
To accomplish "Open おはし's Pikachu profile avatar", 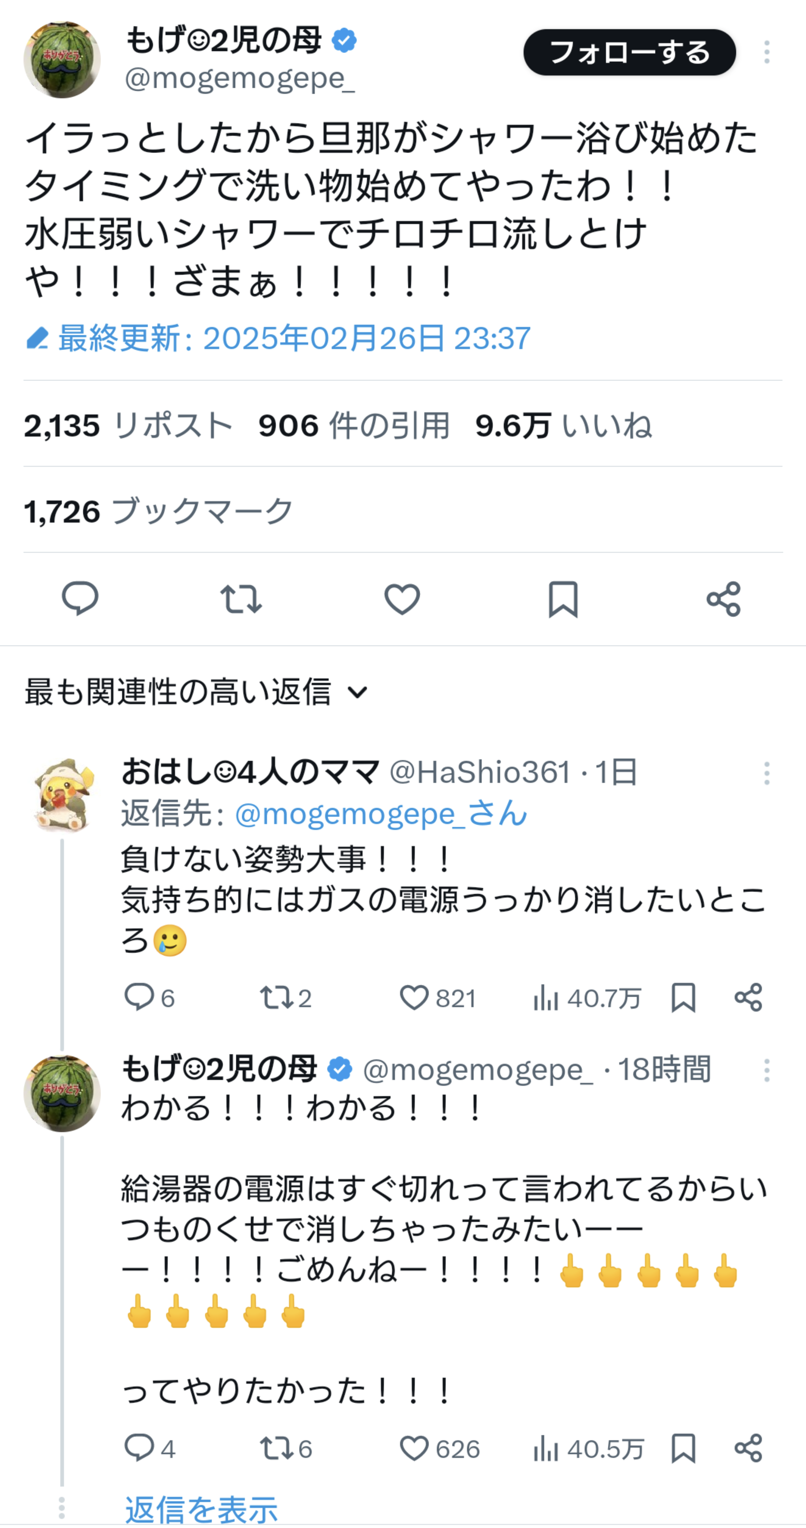I will (63, 794).
